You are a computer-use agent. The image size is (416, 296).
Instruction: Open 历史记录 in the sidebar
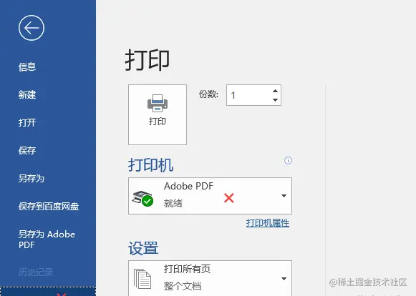[36, 272]
